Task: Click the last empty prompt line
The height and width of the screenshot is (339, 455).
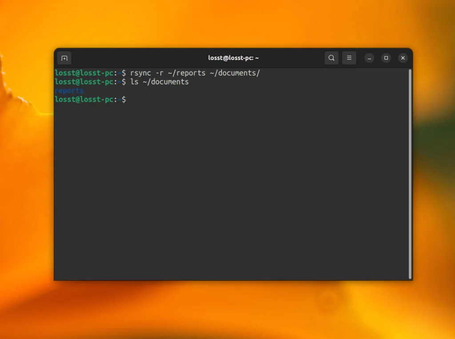Action: click(x=90, y=100)
